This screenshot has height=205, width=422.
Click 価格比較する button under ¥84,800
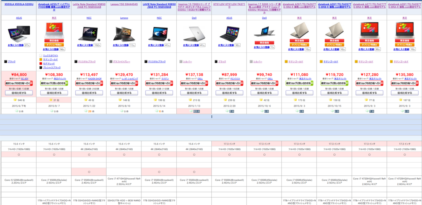[x=19, y=93]
